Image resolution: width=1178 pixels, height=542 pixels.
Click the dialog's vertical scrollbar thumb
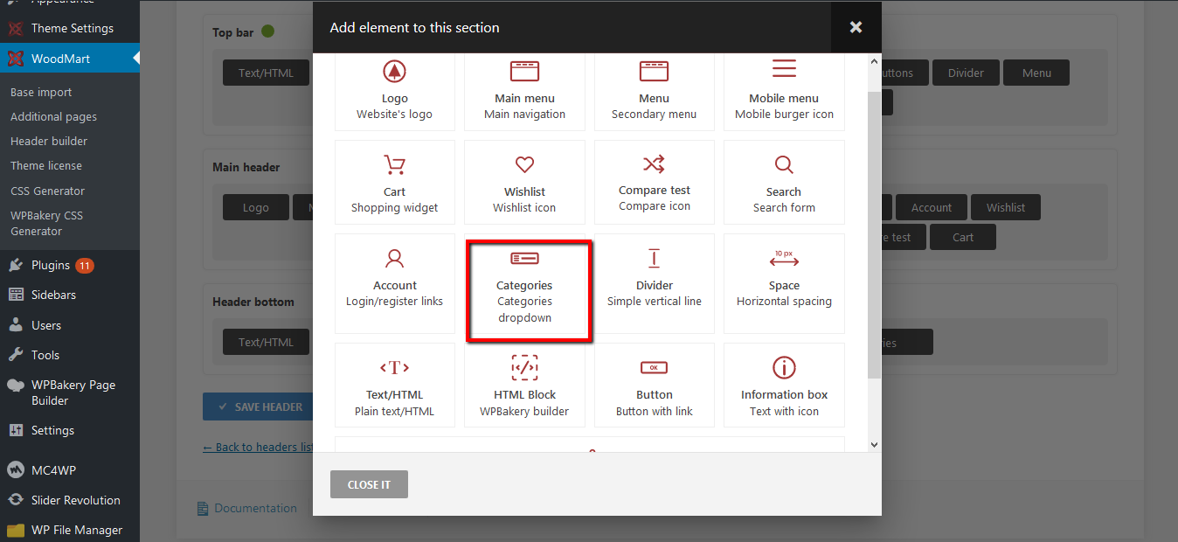[x=875, y=234]
